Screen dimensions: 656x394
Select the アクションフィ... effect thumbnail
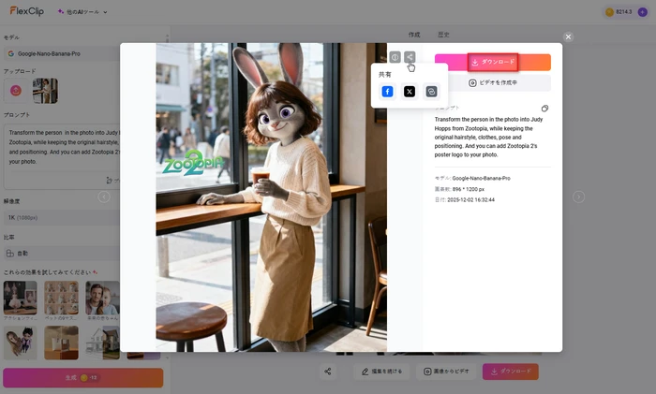[20, 298]
